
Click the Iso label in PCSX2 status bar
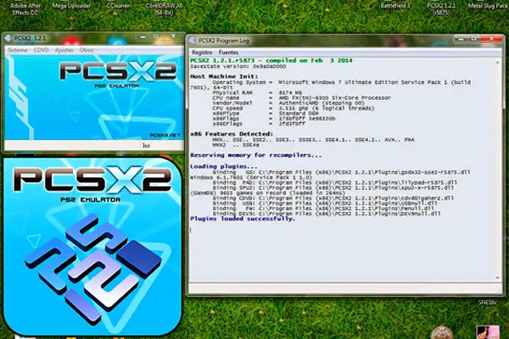pyautogui.click(x=146, y=146)
